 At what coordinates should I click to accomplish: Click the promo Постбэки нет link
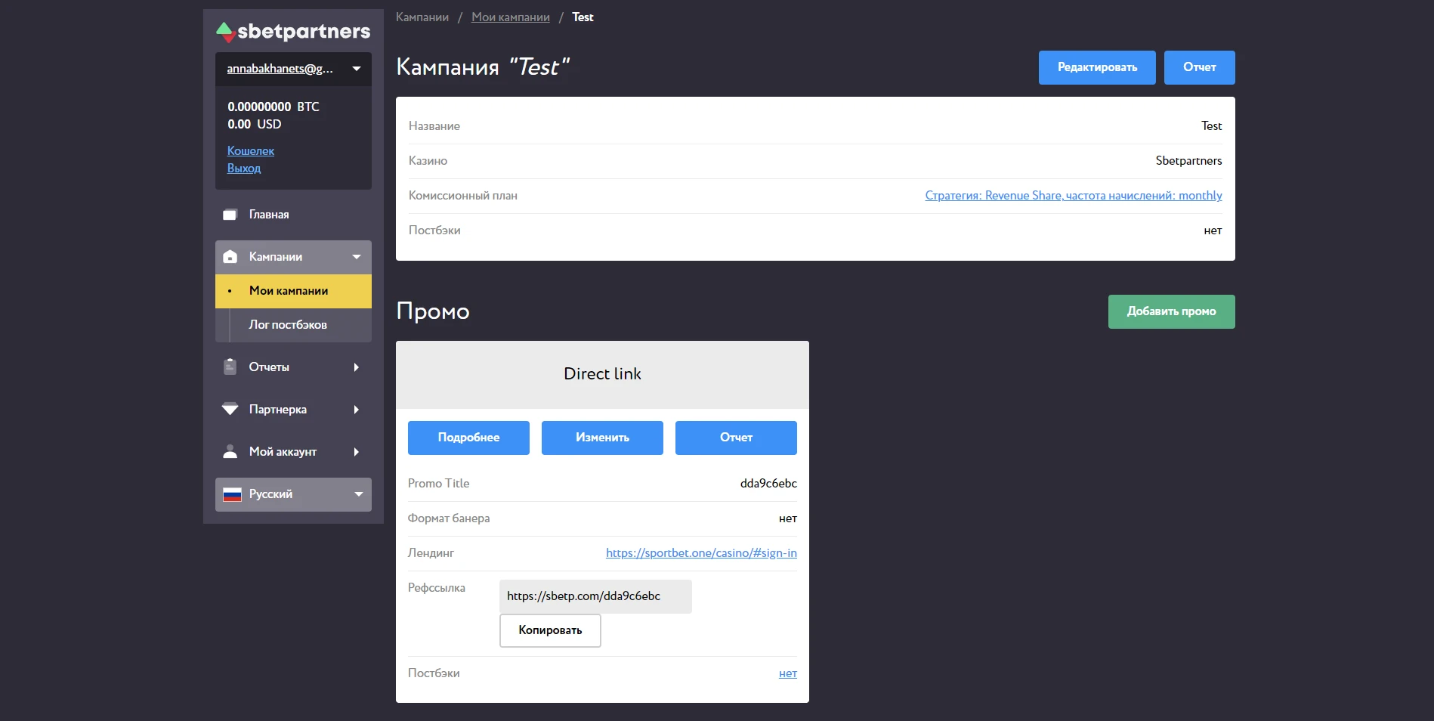(x=788, y=673)
